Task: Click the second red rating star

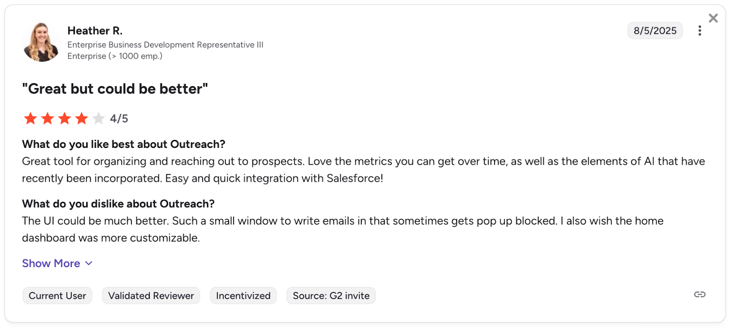Action: point(47,119)
